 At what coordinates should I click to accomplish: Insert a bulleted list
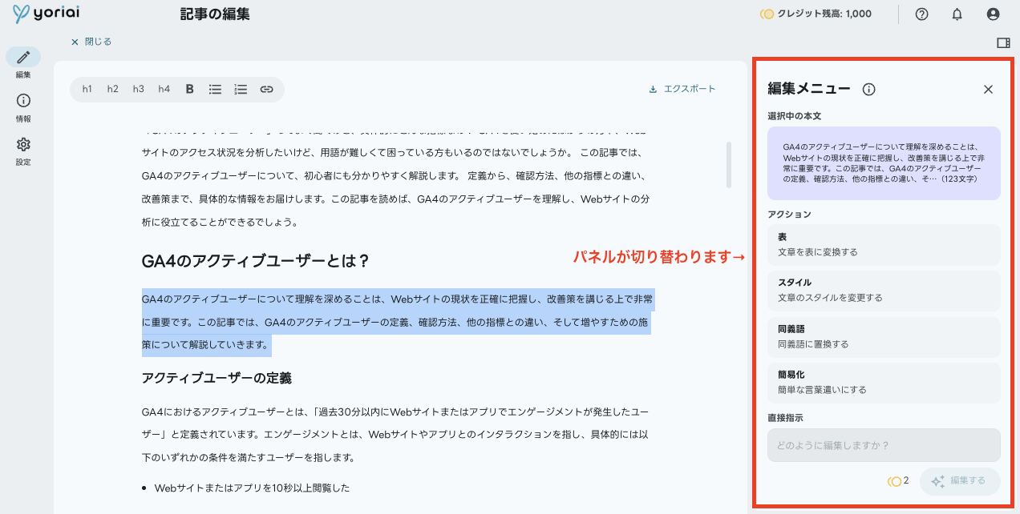(x=215, y=90)
